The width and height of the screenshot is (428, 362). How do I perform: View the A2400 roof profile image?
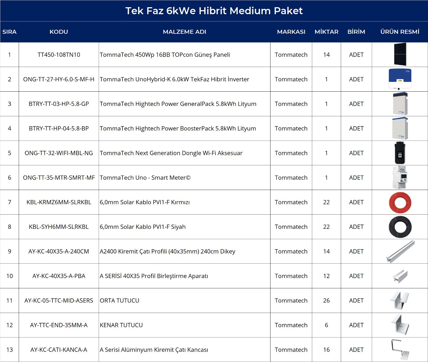tap(400, 251)
